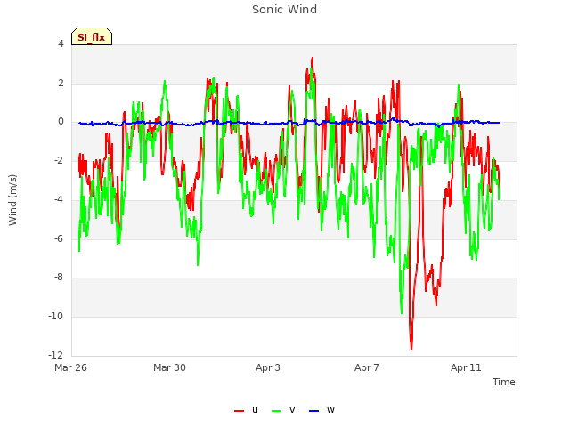Click the red u legend color marker
Screen dimensions: 570x427
[240, 411]
